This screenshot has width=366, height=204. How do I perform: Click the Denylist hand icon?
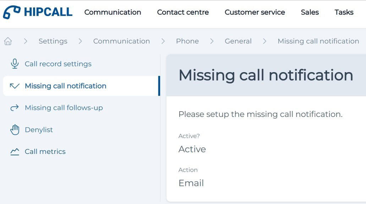click(x=15, y=130)
